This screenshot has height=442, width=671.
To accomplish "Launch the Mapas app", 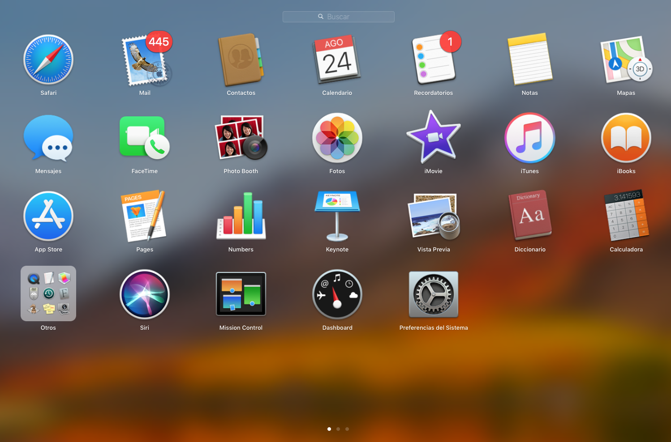I will 626,59.
